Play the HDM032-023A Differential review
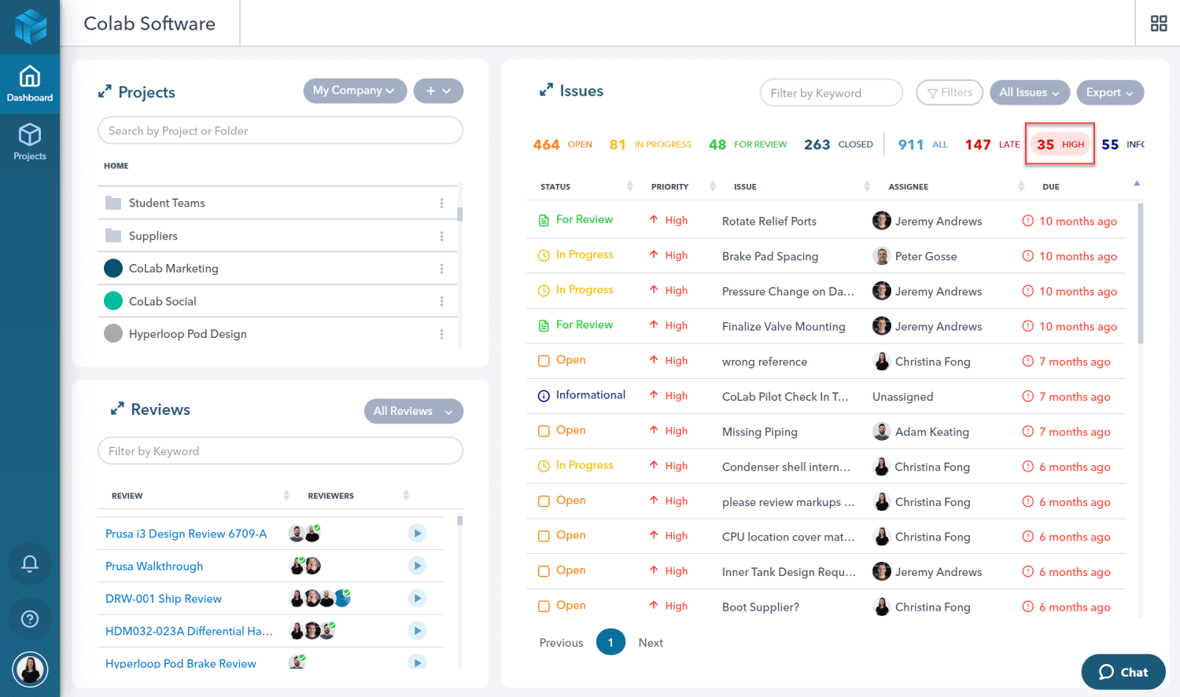 point(417,631)
